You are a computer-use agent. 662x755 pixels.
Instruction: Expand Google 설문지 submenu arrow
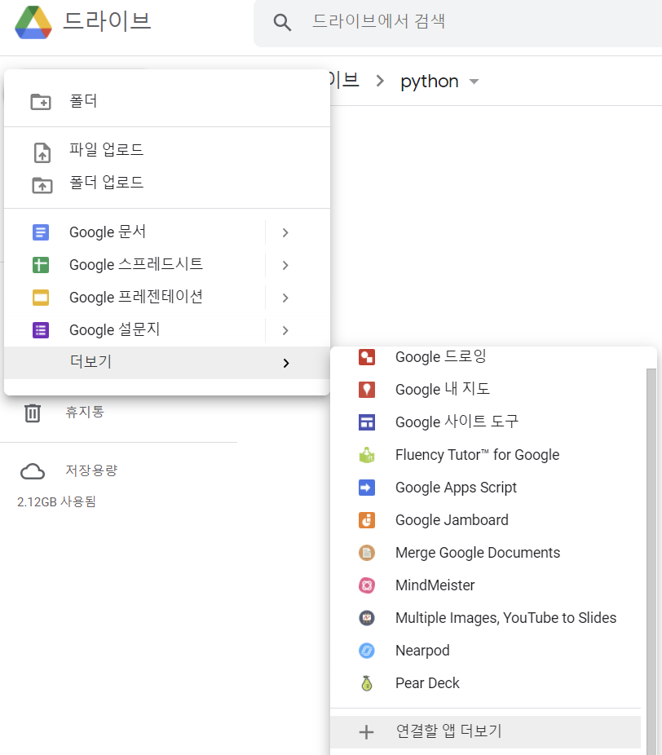click(285, 330)
